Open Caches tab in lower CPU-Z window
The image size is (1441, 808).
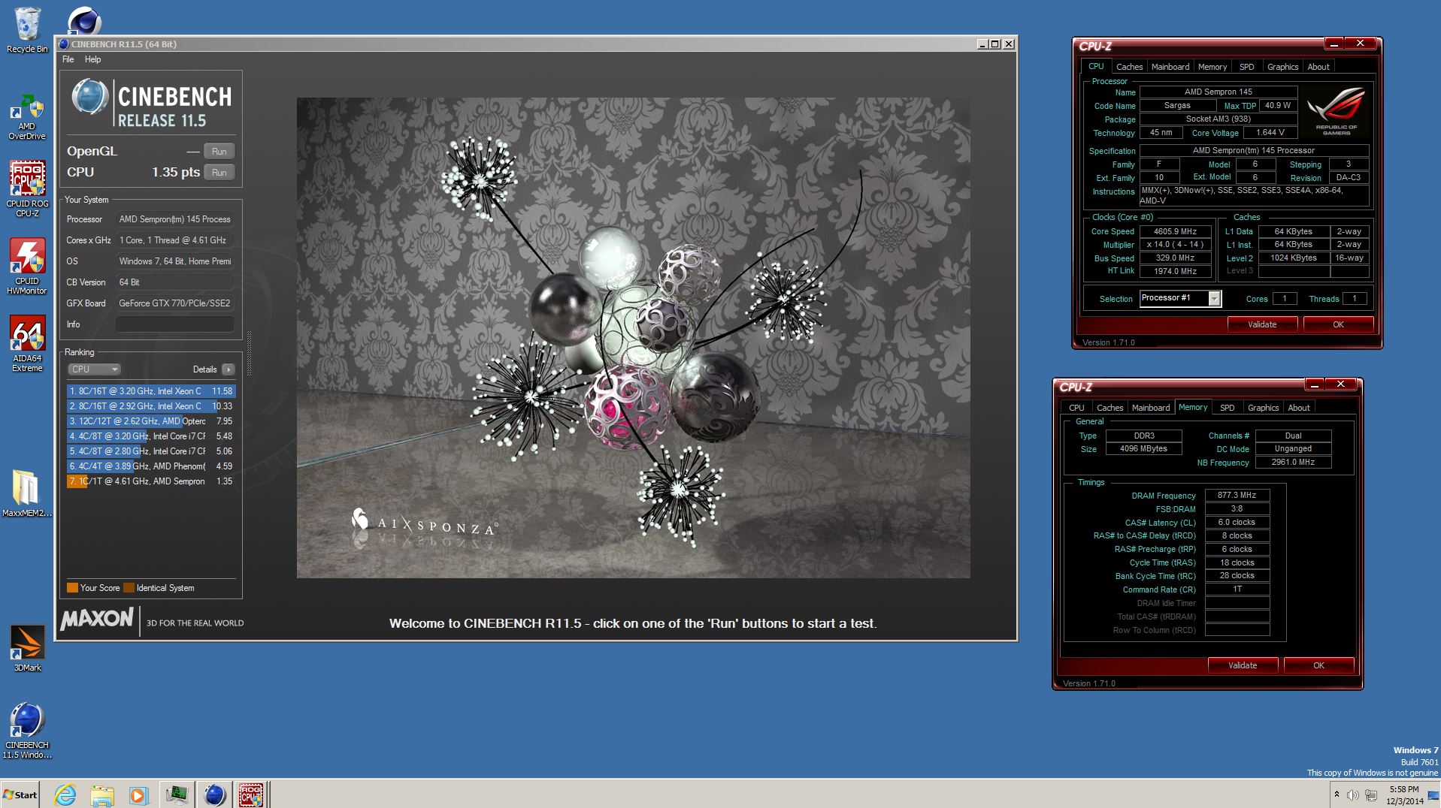click(x=1110, y=408)
